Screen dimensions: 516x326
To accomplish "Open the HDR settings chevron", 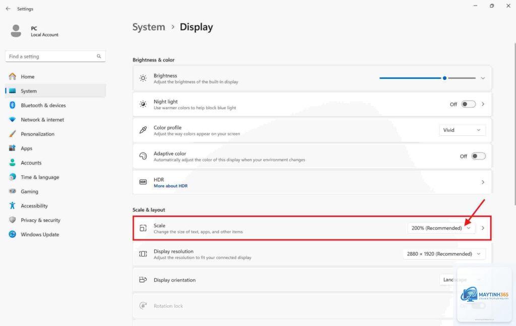I will (x=483, y=182).
